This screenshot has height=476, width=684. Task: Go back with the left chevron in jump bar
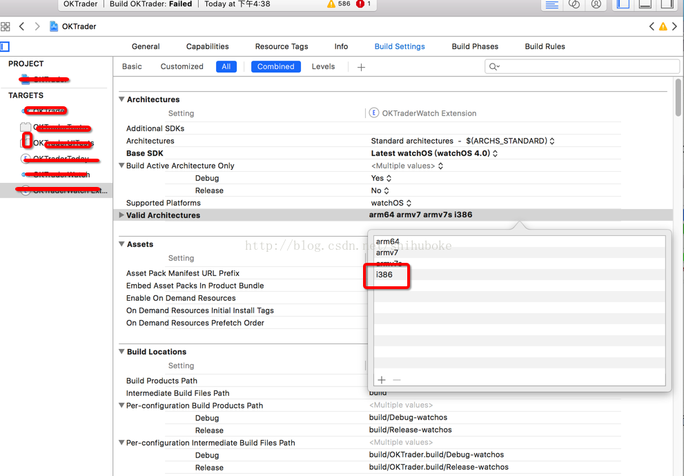tap(21, 27)
